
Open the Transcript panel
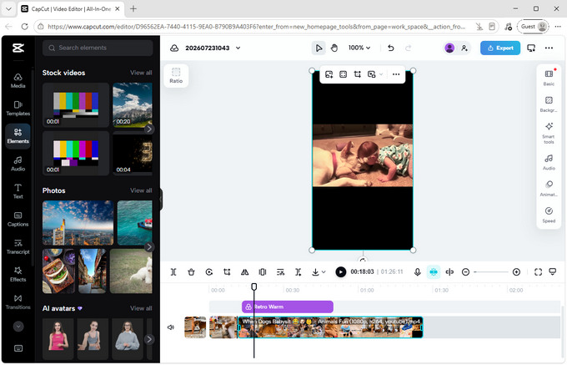coord(18,246)
